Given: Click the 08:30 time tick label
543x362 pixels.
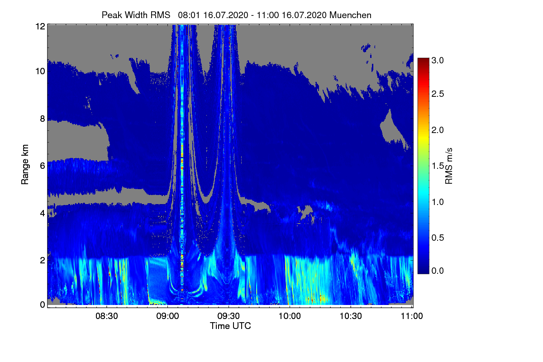Looking at the screenshot, I should (x=106, y=315).
